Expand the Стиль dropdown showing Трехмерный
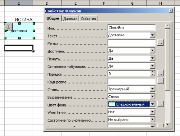Viewport: 180px width, 136px height. pos(152,89)
